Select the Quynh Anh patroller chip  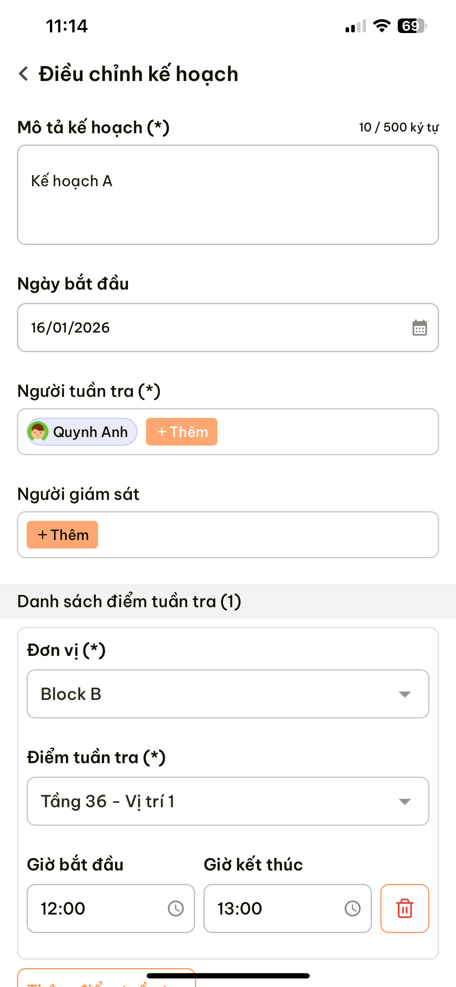pos(89,432)
